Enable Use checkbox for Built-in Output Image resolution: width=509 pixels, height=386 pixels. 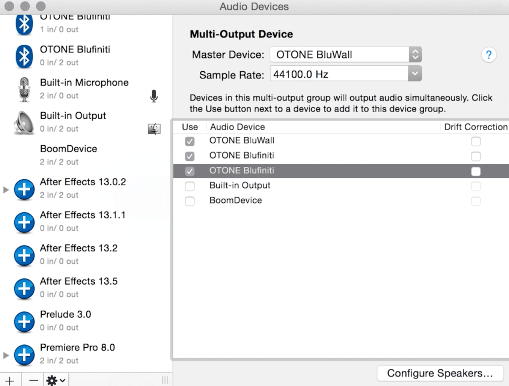click(190, 186)
